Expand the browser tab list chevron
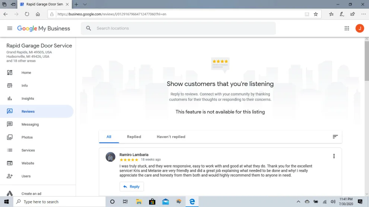The image size is (369, 207). [85, 4]
